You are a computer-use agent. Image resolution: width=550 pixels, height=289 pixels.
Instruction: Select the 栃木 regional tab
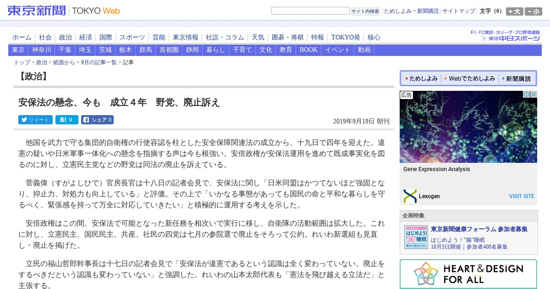point(126,50)
